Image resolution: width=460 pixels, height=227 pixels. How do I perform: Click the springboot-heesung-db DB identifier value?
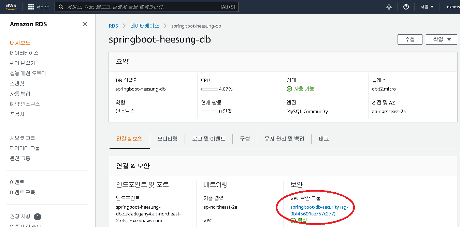coord(141,89)
